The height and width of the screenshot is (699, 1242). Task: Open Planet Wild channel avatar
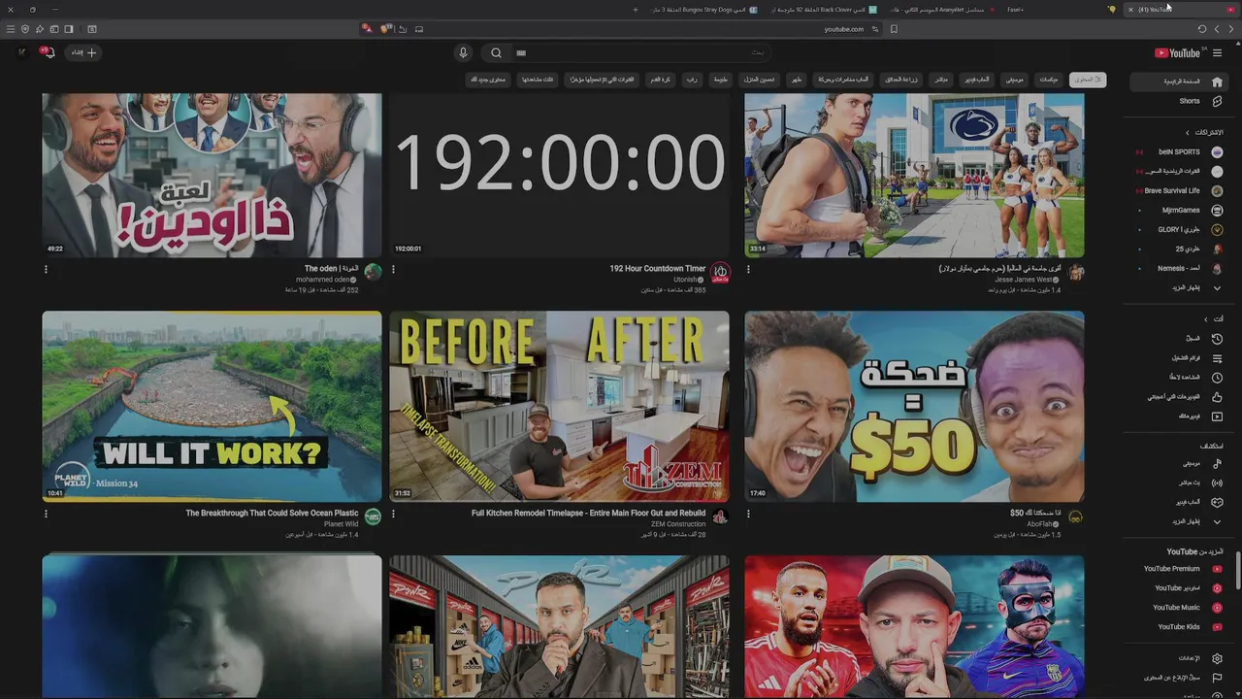click(x=373, y=516)
